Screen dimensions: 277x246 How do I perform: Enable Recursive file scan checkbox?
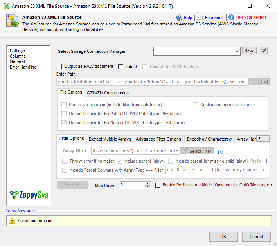(64, 105)
